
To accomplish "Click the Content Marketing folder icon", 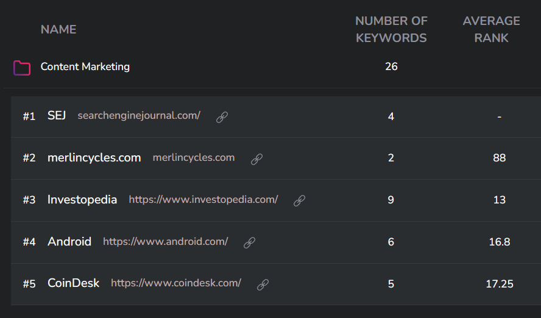I will click(x=22, y=68).
